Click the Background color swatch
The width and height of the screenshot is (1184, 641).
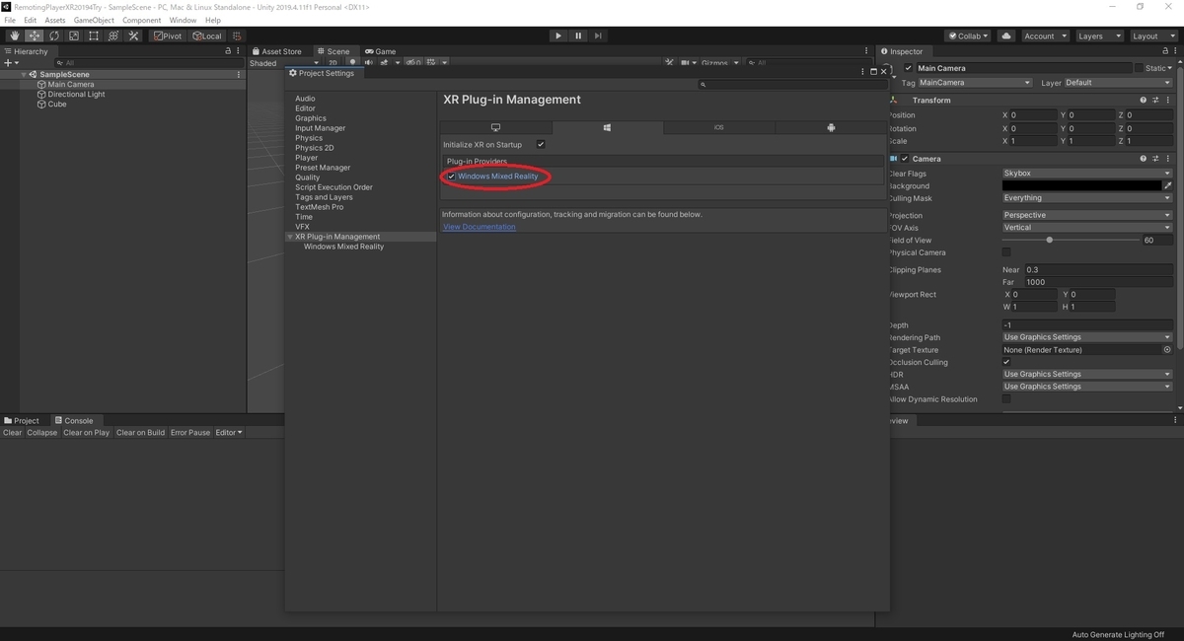tap(1081, 185)
